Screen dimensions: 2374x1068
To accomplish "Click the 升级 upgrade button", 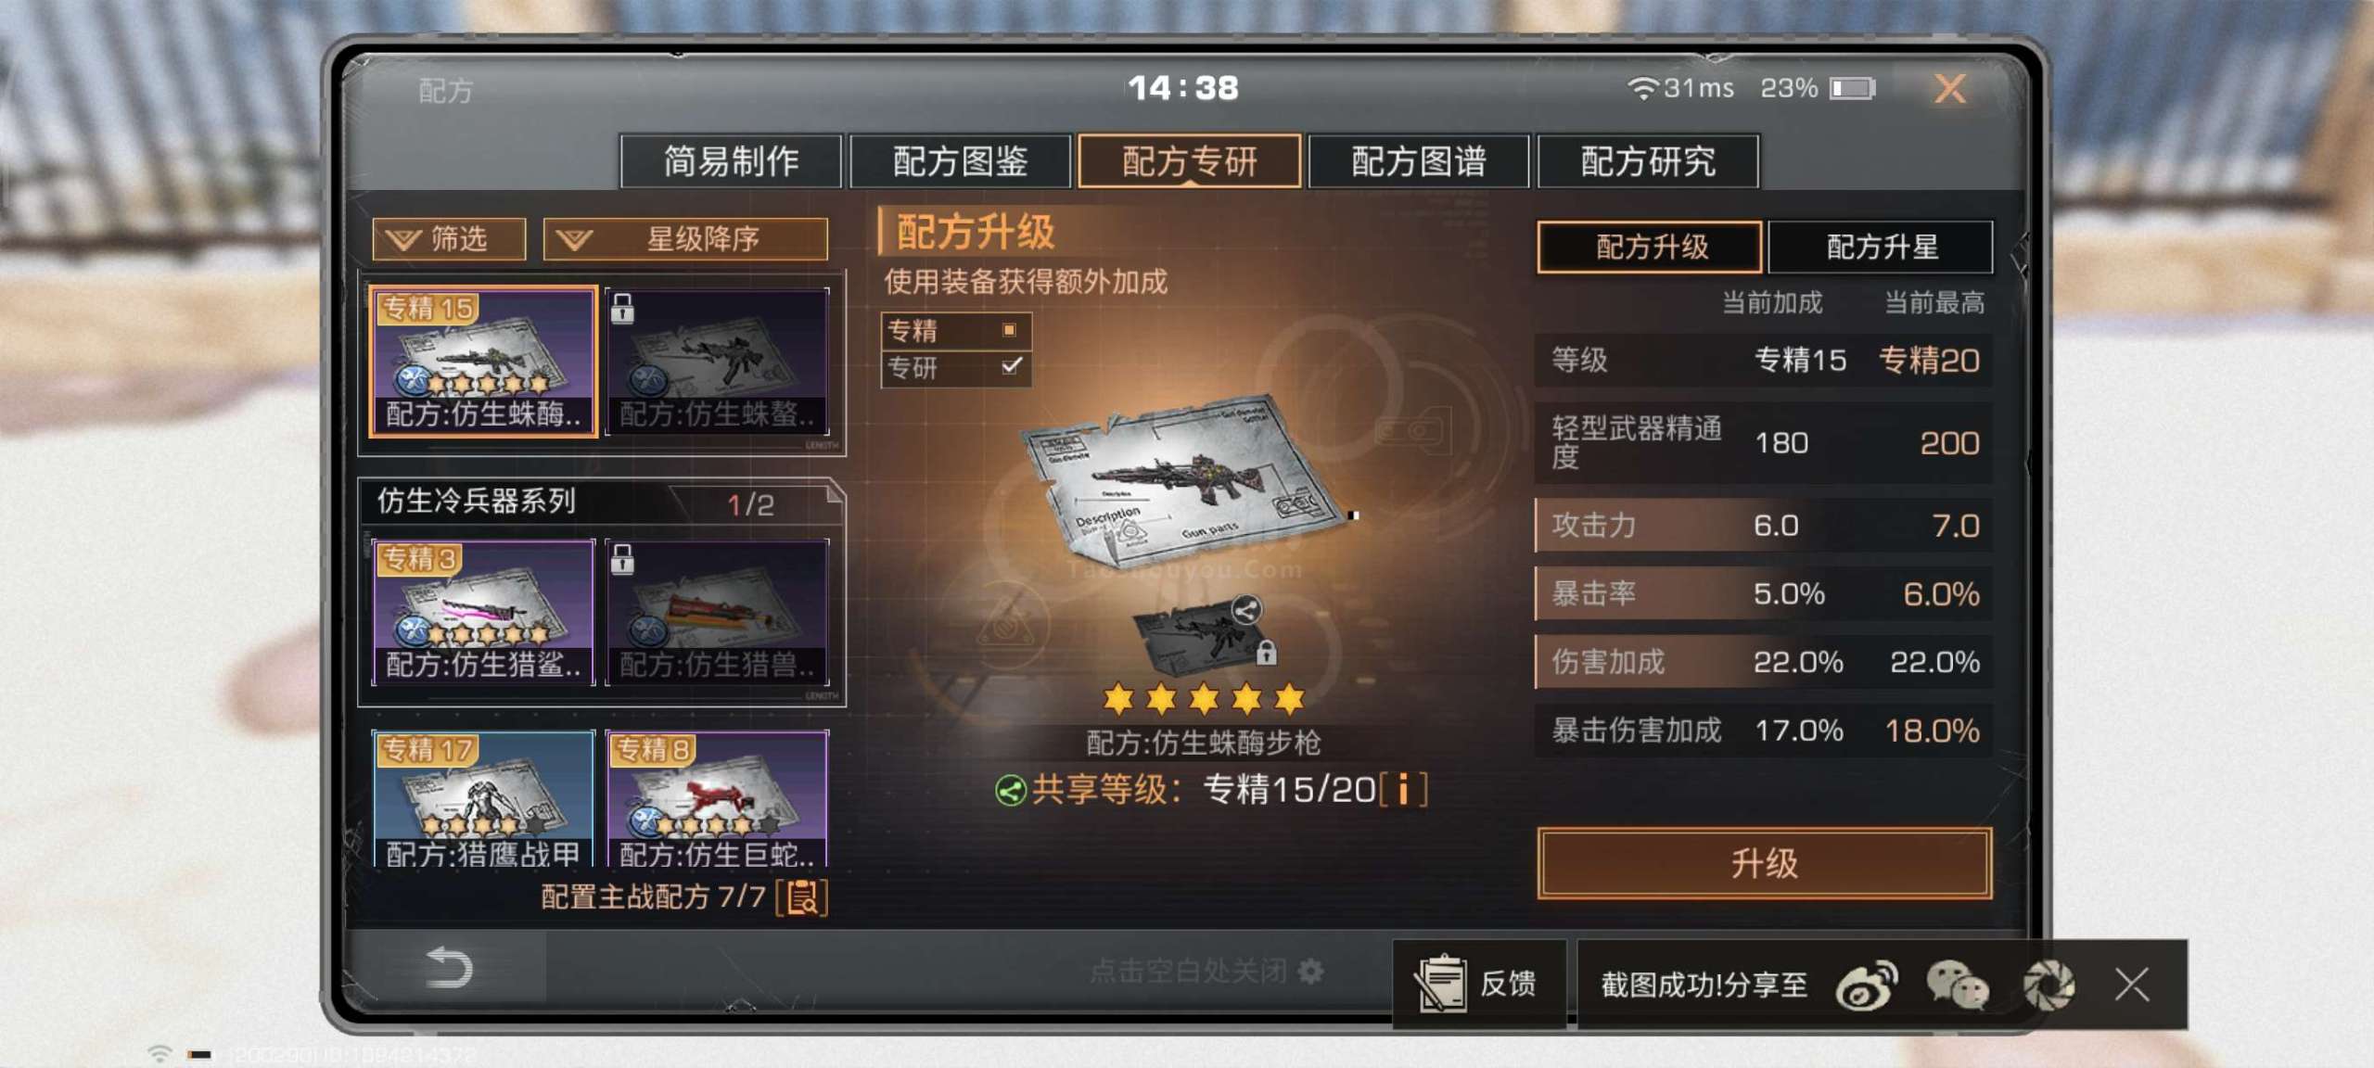I will (x=1764, y=863).
